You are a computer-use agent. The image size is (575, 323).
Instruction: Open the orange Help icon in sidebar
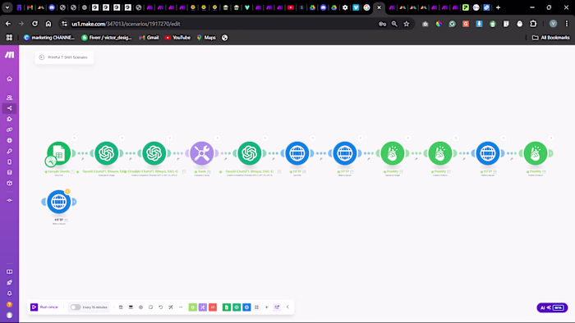[10, 304]
